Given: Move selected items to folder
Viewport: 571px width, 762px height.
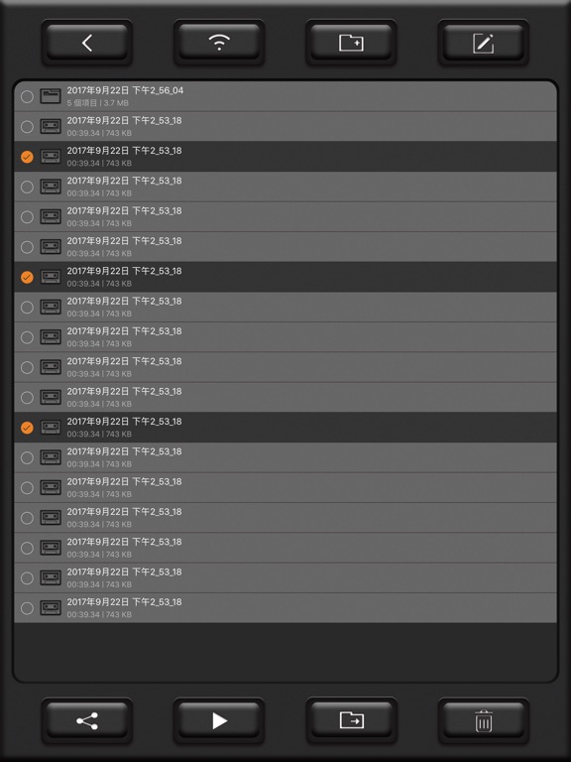Looking at the screenshot, I should [x=351, y=720].
